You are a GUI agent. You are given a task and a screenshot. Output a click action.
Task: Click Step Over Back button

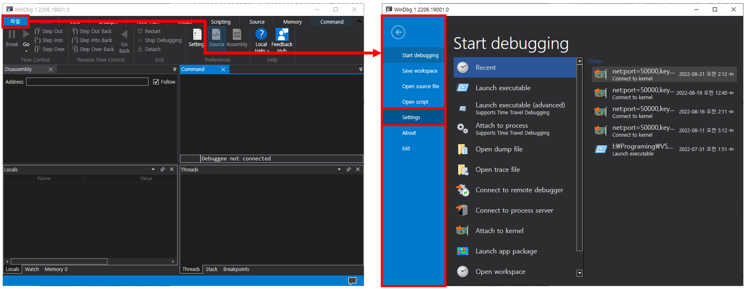[93, 49]
